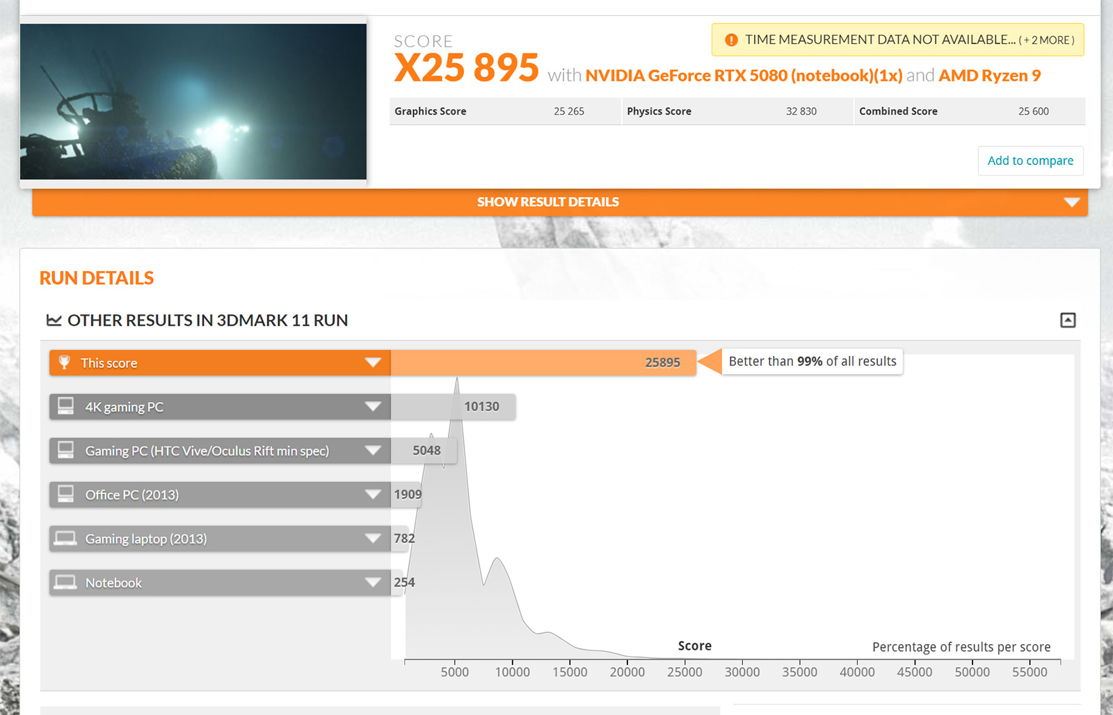
Task: Expand the Gaming laptop (2013) dropdown arrow
Action: (373, 538)
